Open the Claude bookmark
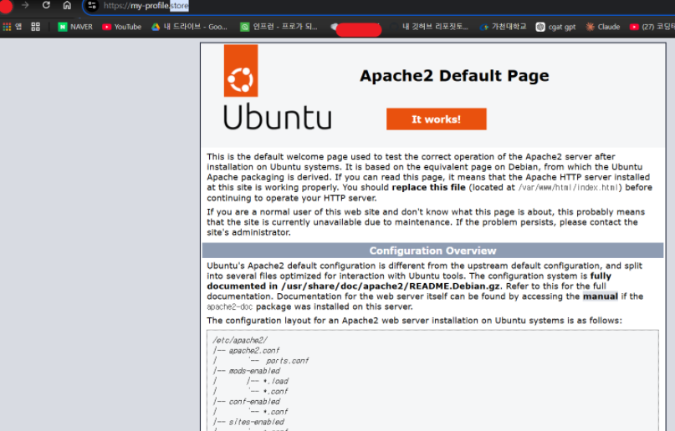Screen dimensions: 675x431 (x=603, y=27)
